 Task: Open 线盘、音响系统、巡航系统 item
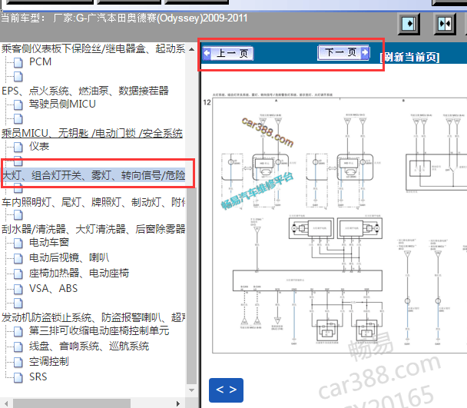89,346
